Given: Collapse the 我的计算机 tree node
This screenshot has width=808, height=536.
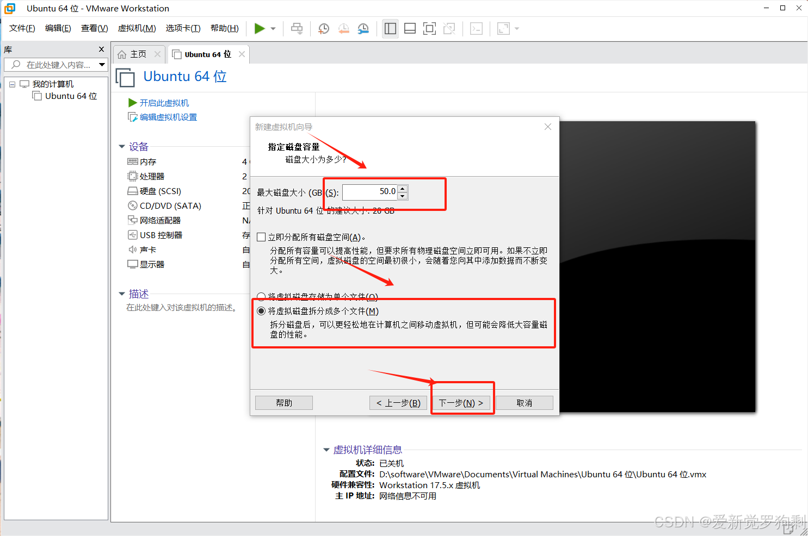Looking at the screenshot, I should coord(12,84).
